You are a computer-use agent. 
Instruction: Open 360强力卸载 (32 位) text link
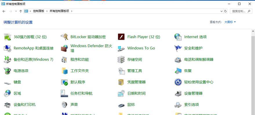[30, 37]
